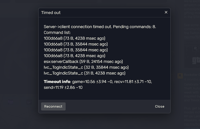200x129 pixels.
Task: Click the first 100d66a8 command entry
Action: click(74, 38)
